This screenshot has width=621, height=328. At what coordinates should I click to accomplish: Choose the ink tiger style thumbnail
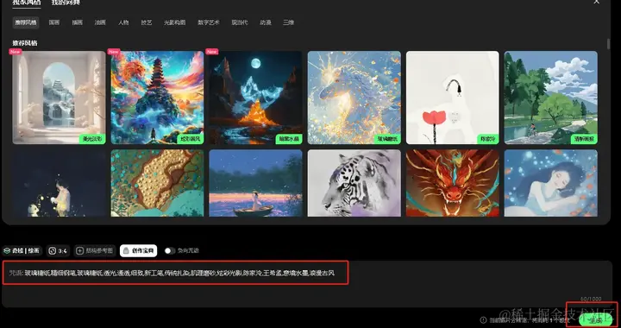(354, 183)
